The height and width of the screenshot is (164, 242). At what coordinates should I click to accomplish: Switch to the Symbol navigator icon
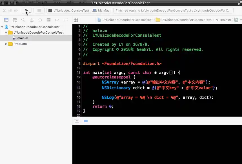click(x=15, y=20)
